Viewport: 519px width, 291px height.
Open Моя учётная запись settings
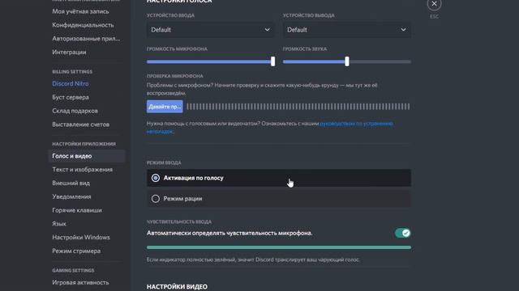click(x=80, y=11)
